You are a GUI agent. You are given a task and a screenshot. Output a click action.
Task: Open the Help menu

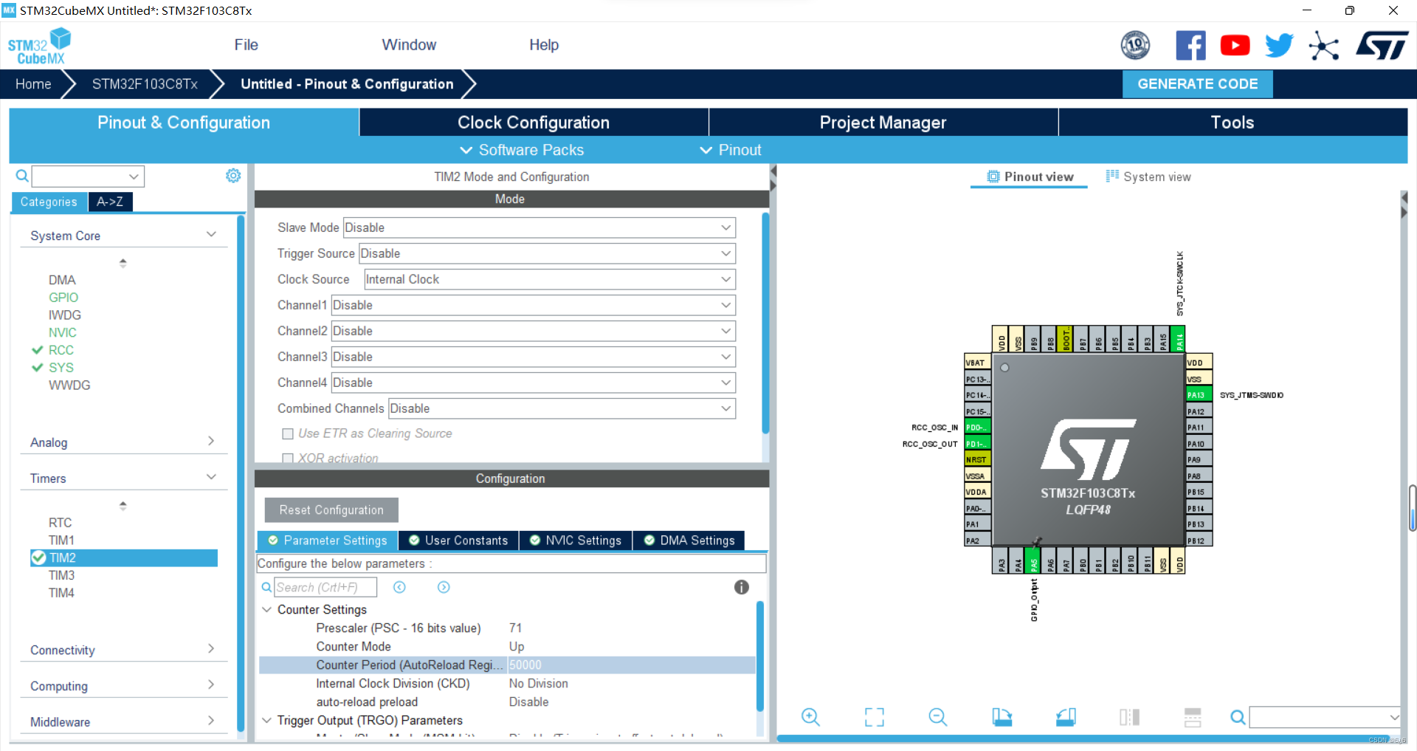[544, 45]
